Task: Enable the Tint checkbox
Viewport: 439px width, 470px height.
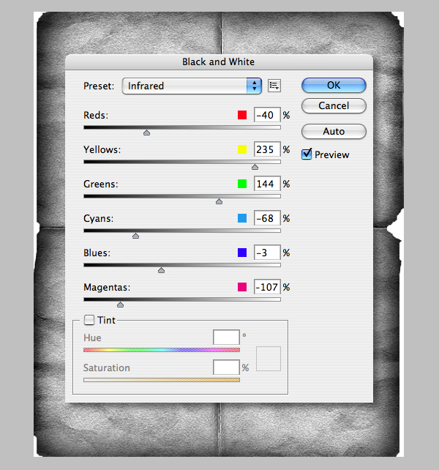Action: tap(89, 320)
